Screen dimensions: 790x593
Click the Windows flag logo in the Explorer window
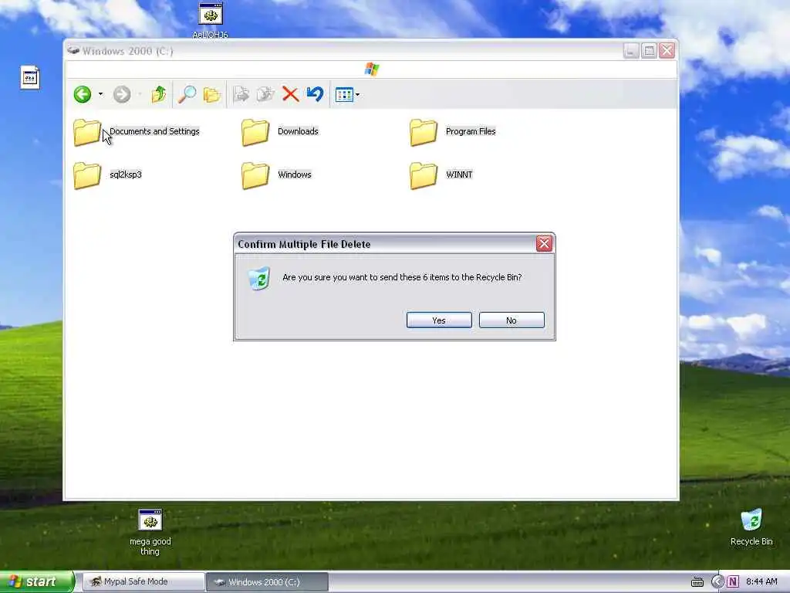372,69
